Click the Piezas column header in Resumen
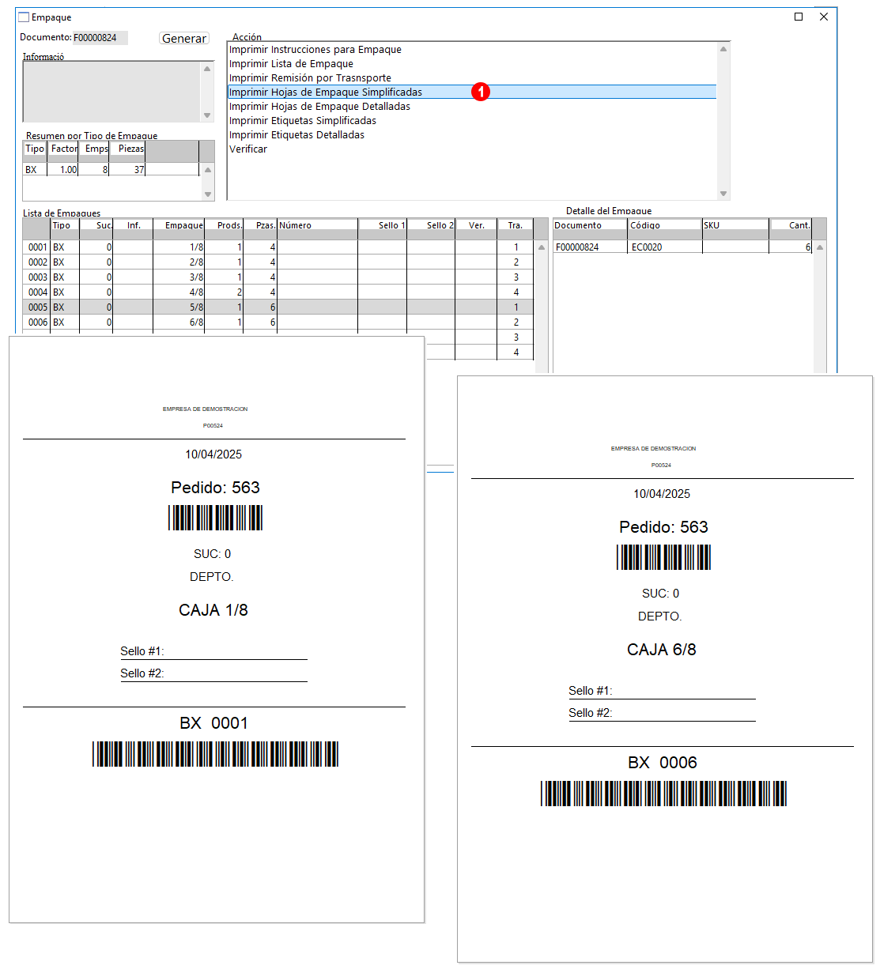The width and height of the screenshot is (880, 969). [x=127, y=149]
